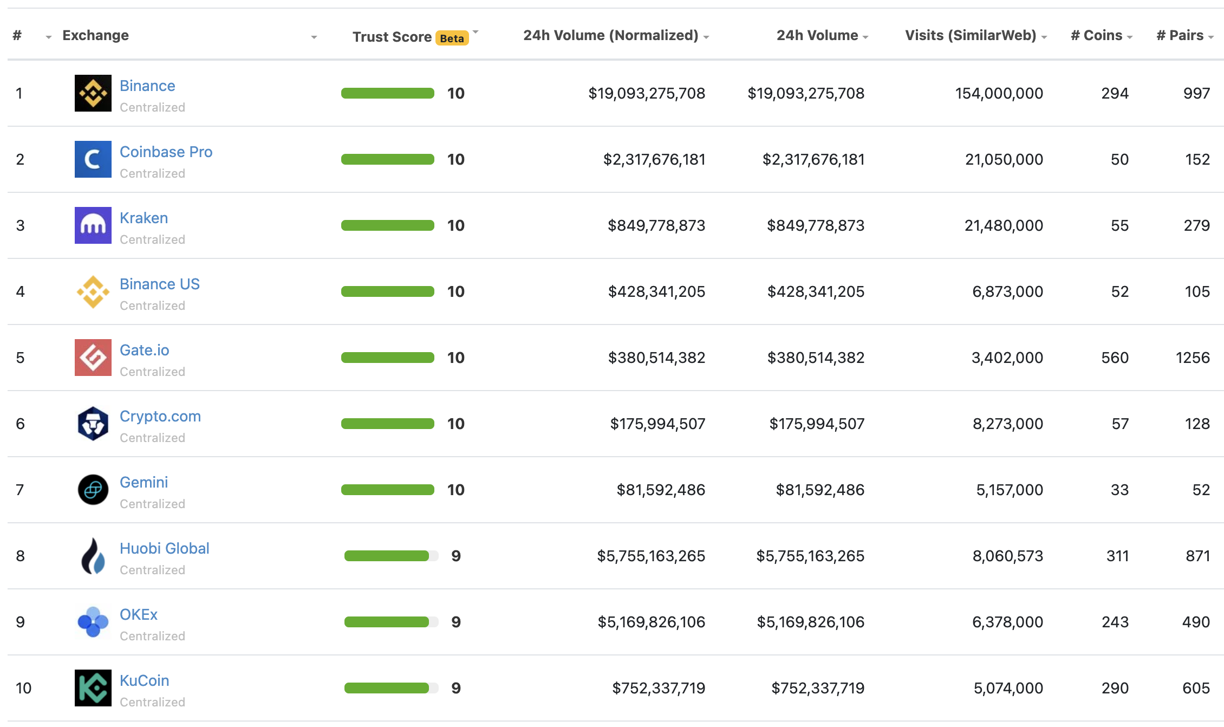The height and width of the screenshot is (727, 1224).
Task: Select Kraken pairs count 279
Action: 1197,225
